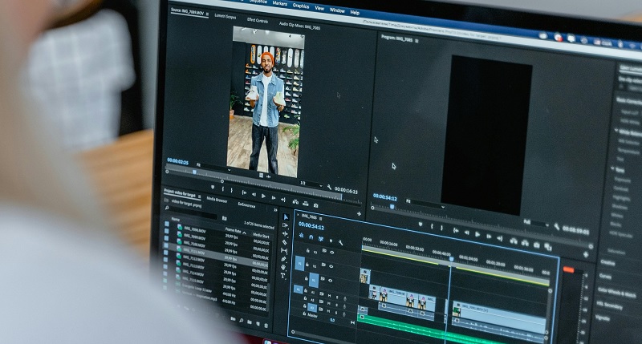The width and height of the screenshot is (642, 344).
Task: Select the Razor tool
Action: tap(285, 242)
